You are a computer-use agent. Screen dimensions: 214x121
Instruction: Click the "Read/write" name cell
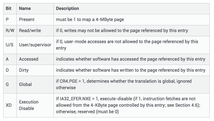tap(30, 30)
